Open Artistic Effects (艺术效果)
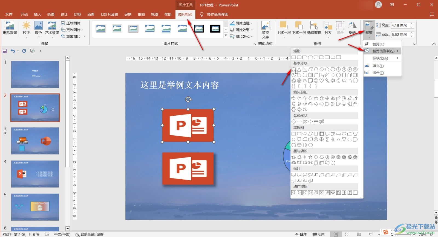The image size is (438, 237). tap(52, 29)
